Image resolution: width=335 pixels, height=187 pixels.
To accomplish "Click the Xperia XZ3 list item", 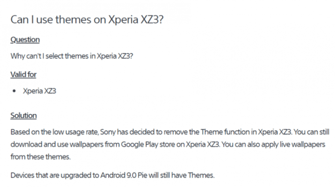I will point(39,91).
